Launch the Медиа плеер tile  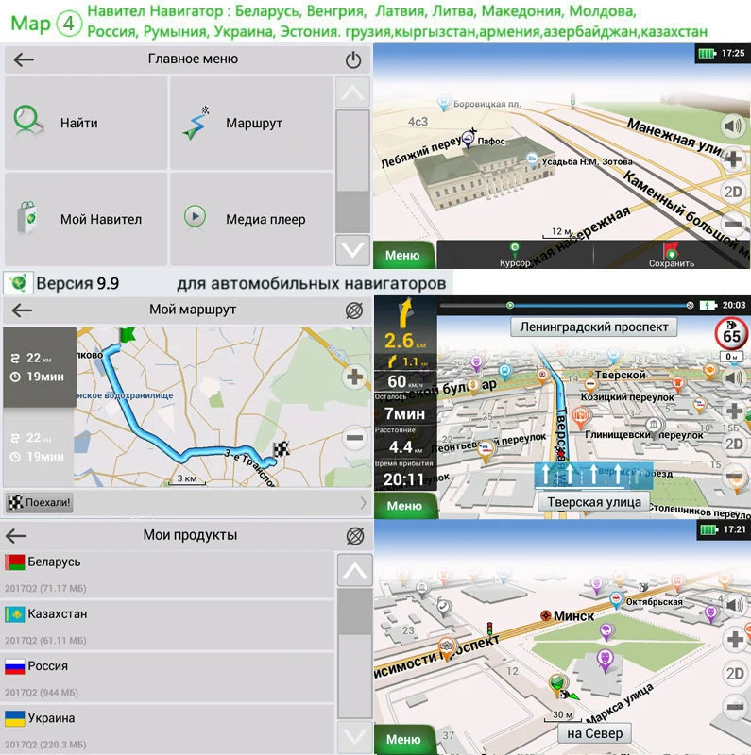click(x=251, y=219)
